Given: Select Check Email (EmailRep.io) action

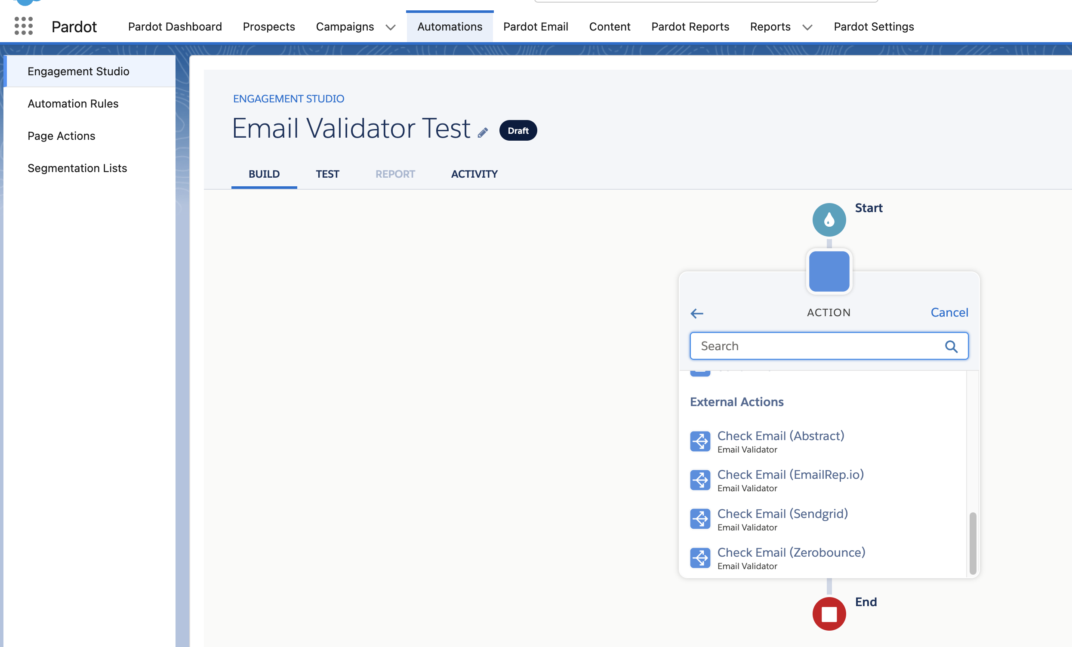Looking at the screenshot, I should coord(790,474).
